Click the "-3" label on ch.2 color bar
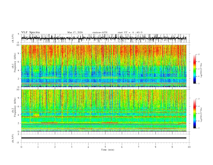This screenshot has height=165, width=213. click(x=198, y=99)
